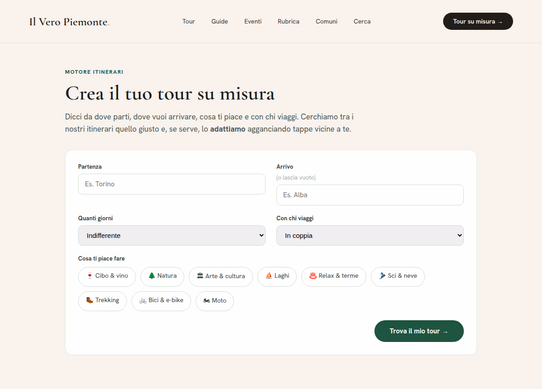The image size is (542, 389).
Task: Toggle the Laghi interest chip
Action: [x=277, y=276]
